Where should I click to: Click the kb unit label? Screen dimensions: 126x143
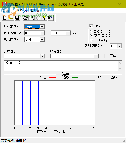point(74,33)
